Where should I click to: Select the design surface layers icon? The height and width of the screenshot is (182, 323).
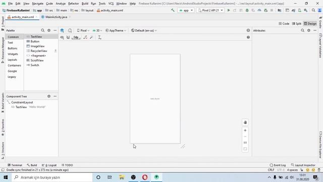click(x=62, y=30)
